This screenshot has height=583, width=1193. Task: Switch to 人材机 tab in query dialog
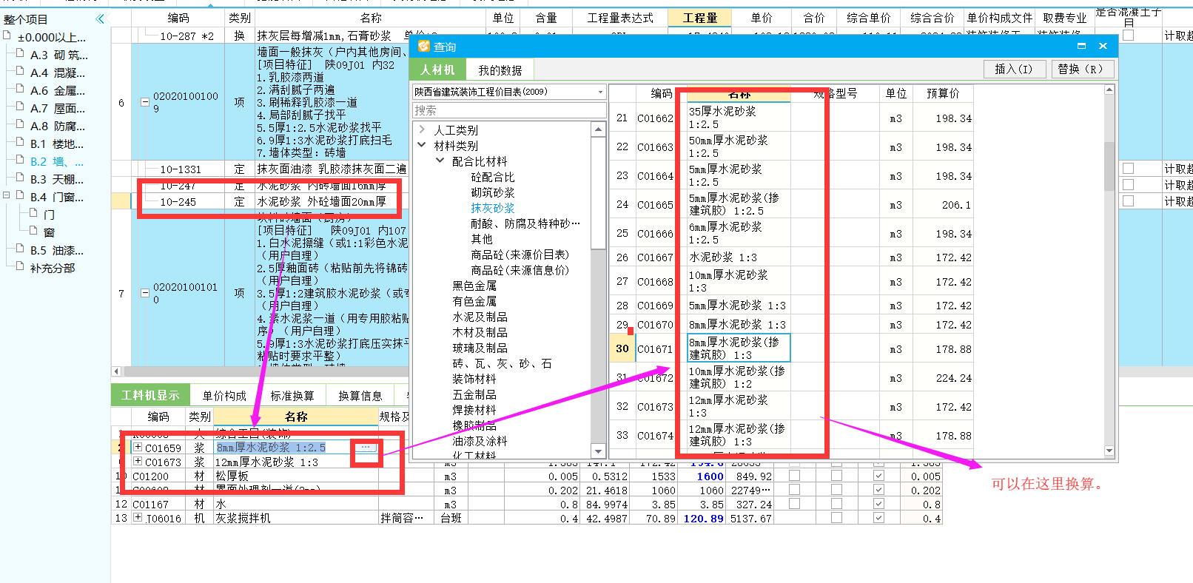point(437,70)
